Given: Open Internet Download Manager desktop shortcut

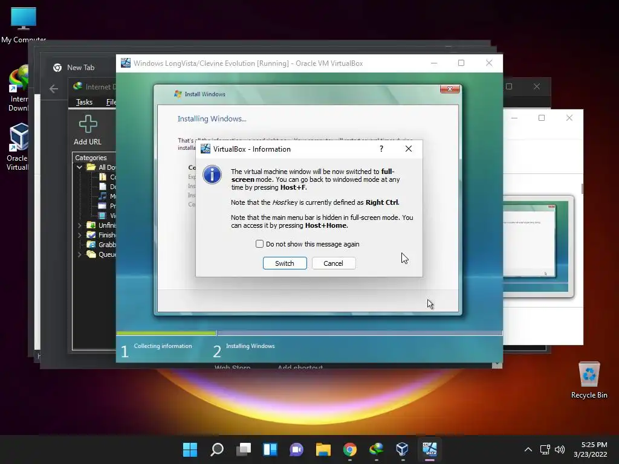Looking at the screenshot, I should click(x=18, y=88).
